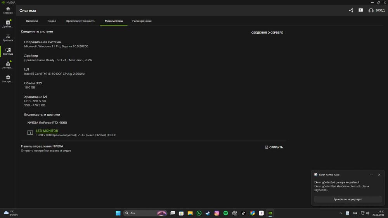Open Spotify from the taskbar
Viewport: 388px width, 218px height.
(x=226, y=213)
